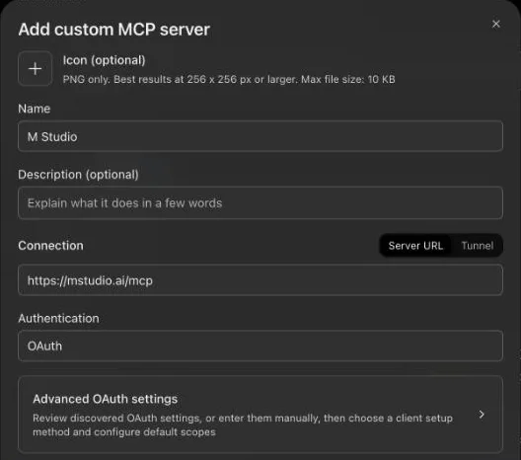Select the Server URL connection mode

click(415, 246)
